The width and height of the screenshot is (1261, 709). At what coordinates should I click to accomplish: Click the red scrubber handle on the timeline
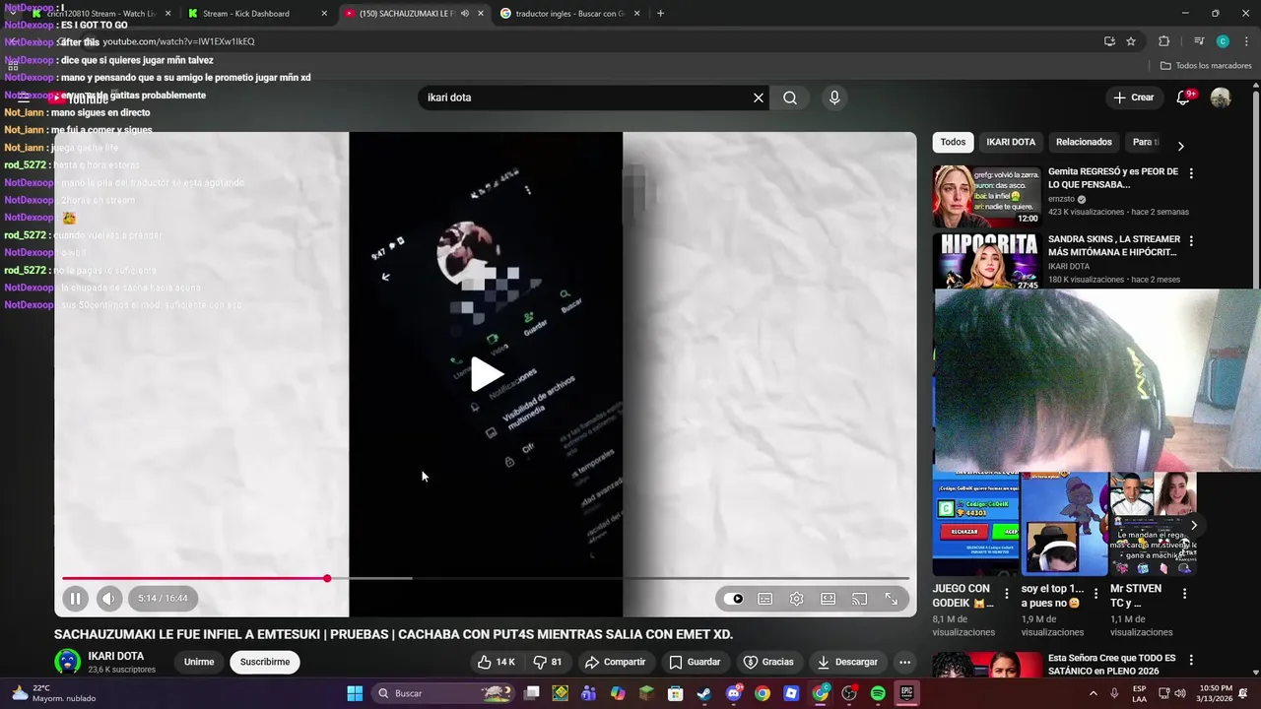point(327,578)
